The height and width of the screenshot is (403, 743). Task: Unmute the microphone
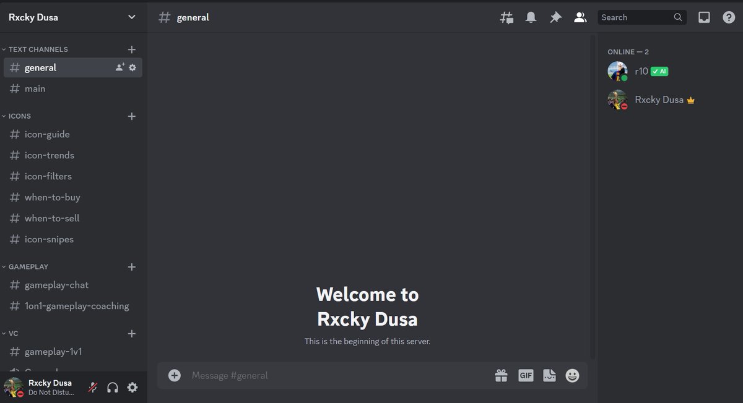tap(92, 387)
